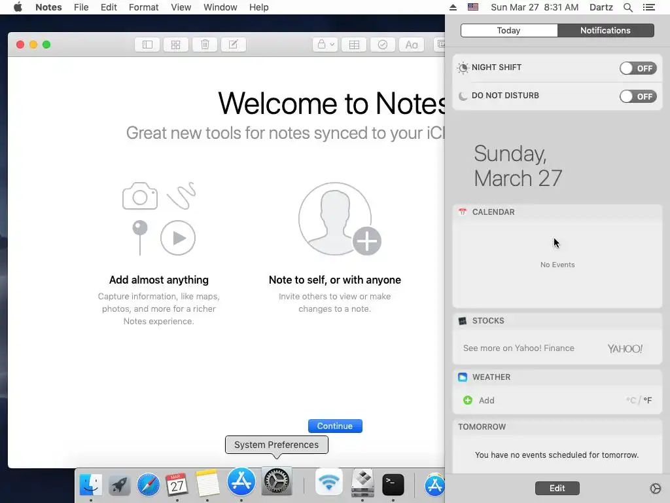Open the Notes application menu
Image resolution: width=670 pixels, height=503 pixels.
pyautogui.click(x=48, y=7)
